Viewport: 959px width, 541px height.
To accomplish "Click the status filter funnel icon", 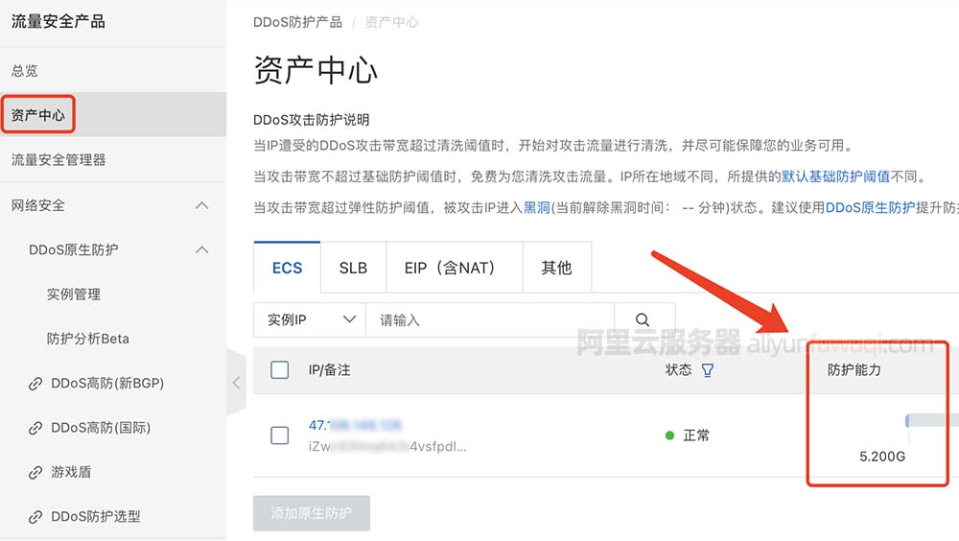I will (x=708, y=370).
